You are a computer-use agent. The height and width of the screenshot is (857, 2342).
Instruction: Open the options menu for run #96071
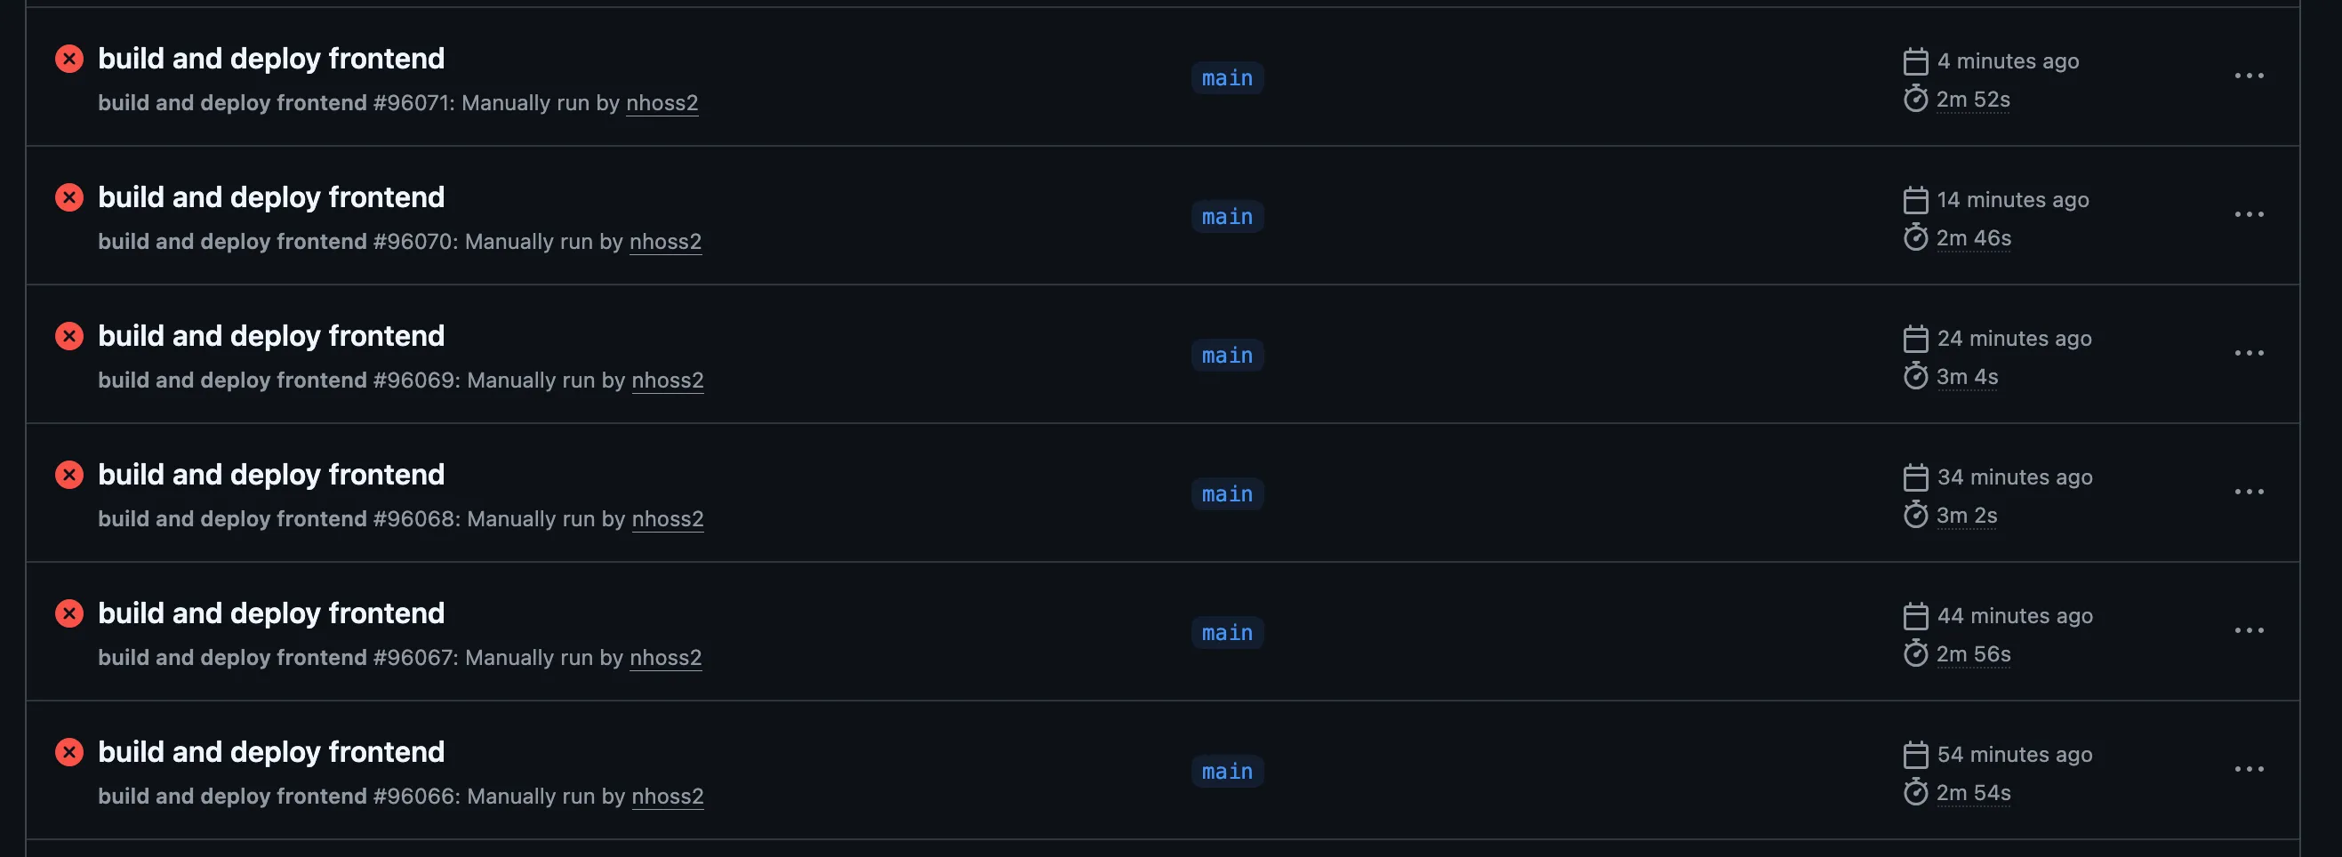[x=2249, y=76]
